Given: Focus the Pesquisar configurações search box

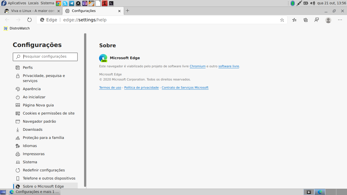Looking at the screenshot, I should (x=45, y=57).
